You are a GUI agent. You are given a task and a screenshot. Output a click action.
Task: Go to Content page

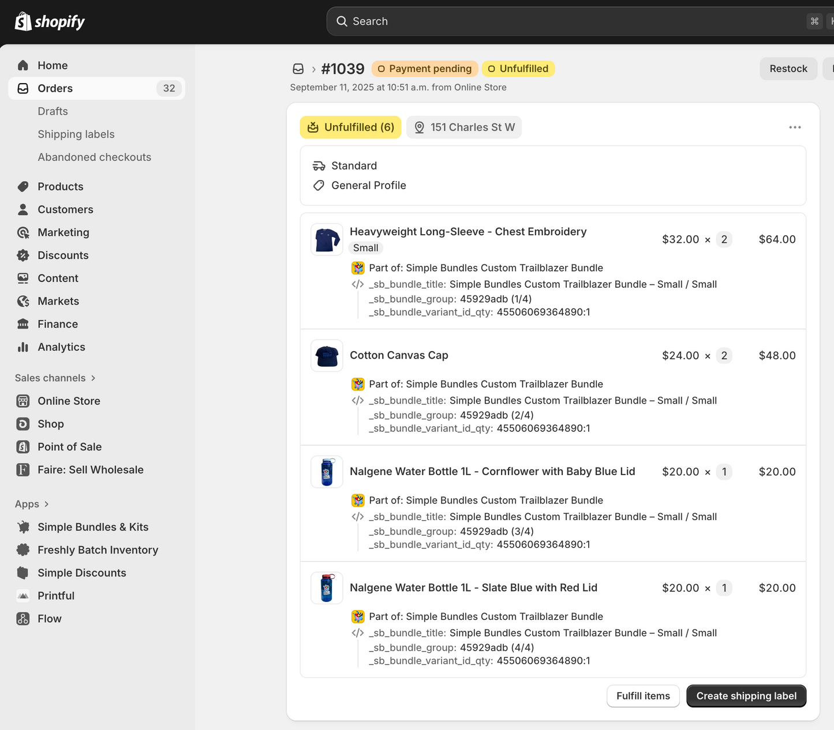click(x=58, y=279)
